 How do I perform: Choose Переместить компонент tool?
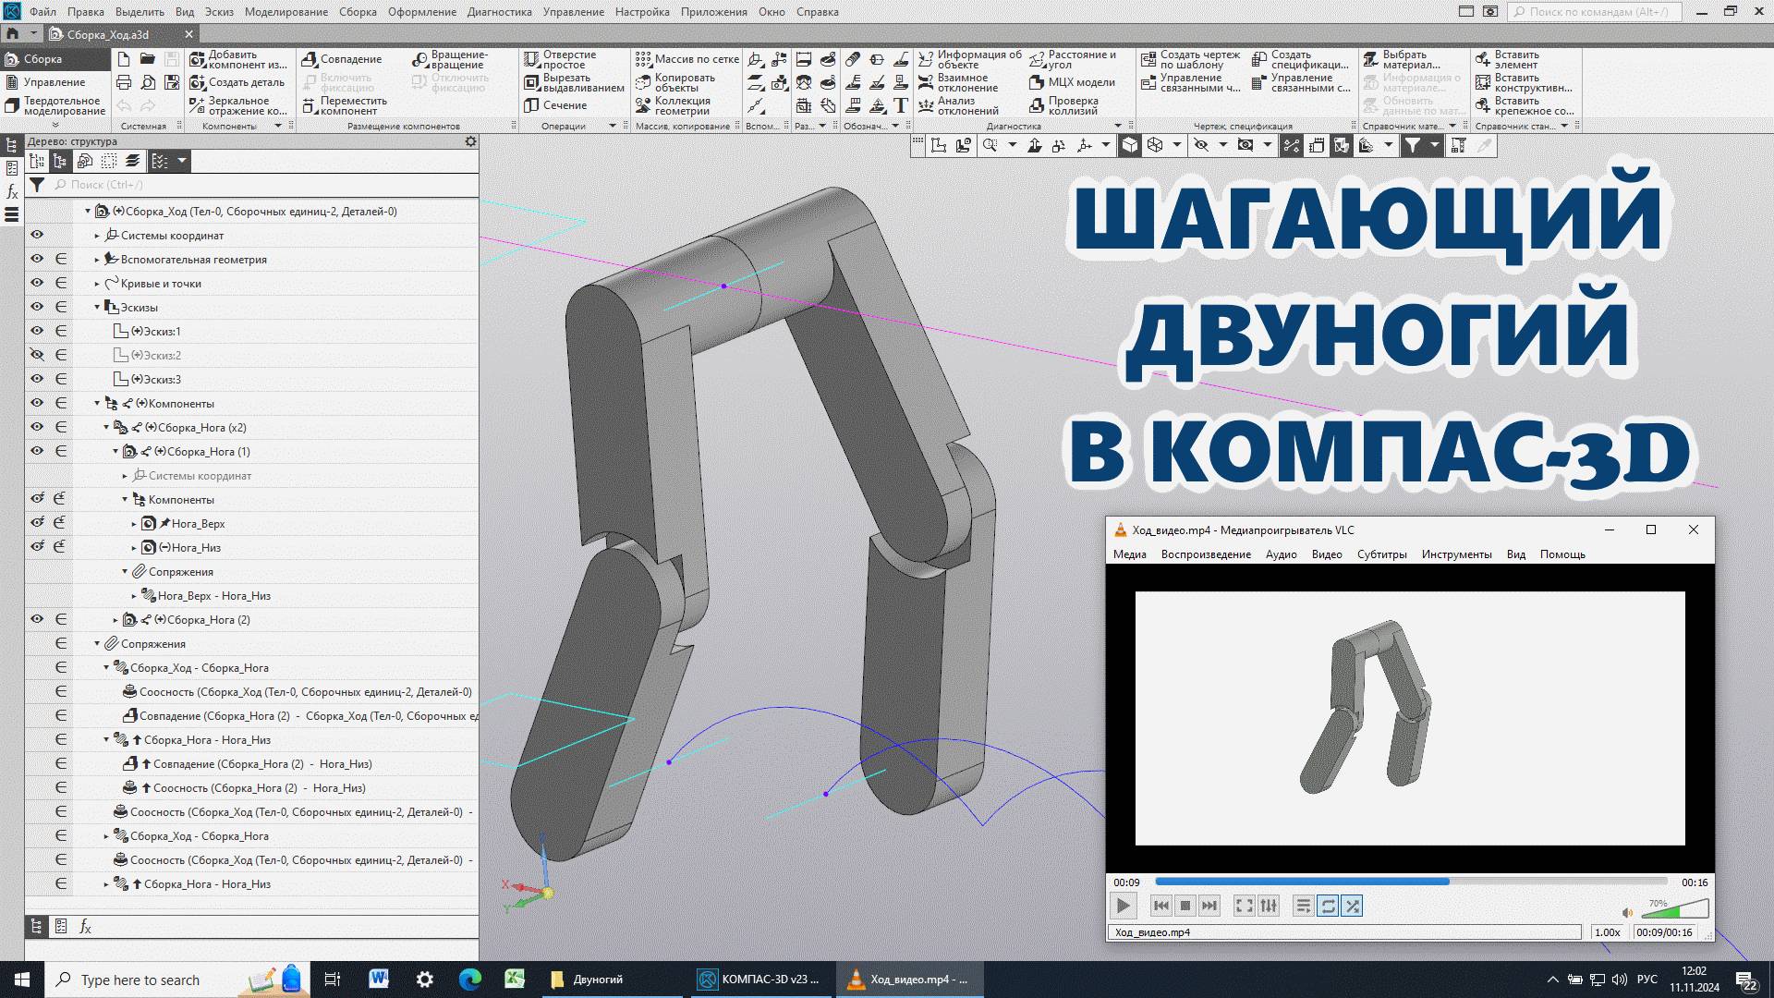click(x=344, y=106)
